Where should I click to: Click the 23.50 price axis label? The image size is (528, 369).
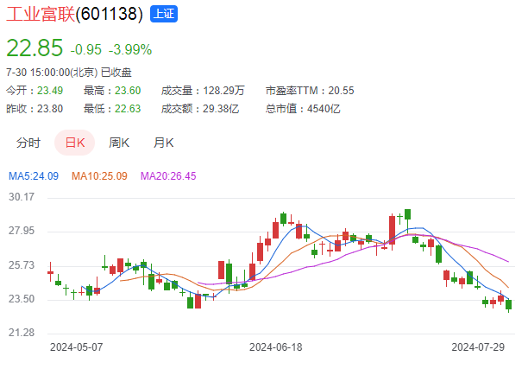click(x=22, y=299)
